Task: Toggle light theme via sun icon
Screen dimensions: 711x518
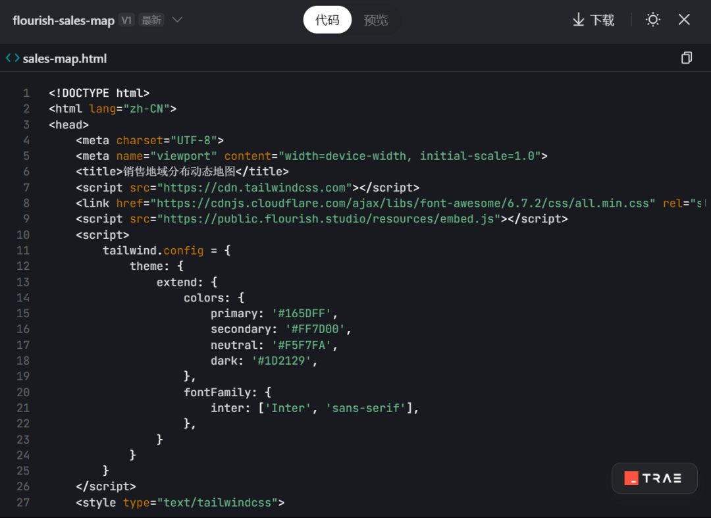Action: [x=652, y=20]
